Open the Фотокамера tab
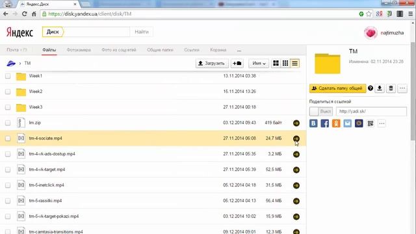416x234 pixels. click(79, 50)
